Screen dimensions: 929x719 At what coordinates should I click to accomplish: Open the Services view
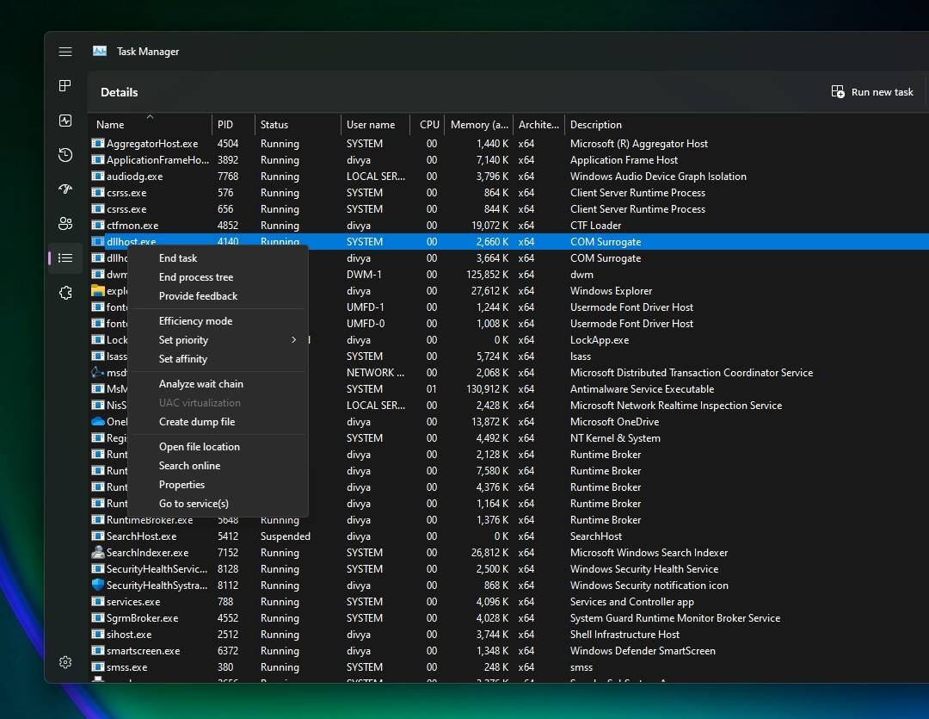(65, 292)
